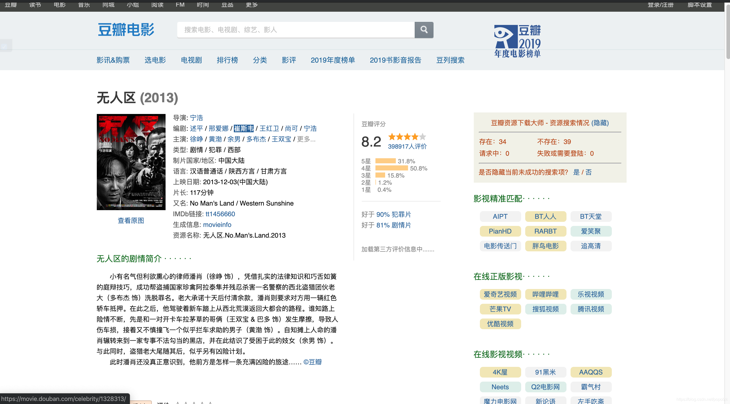The height and width of the screenshot is (404, 730).
Task: Open actor 王双宝 page
Action: pos(281,139)
